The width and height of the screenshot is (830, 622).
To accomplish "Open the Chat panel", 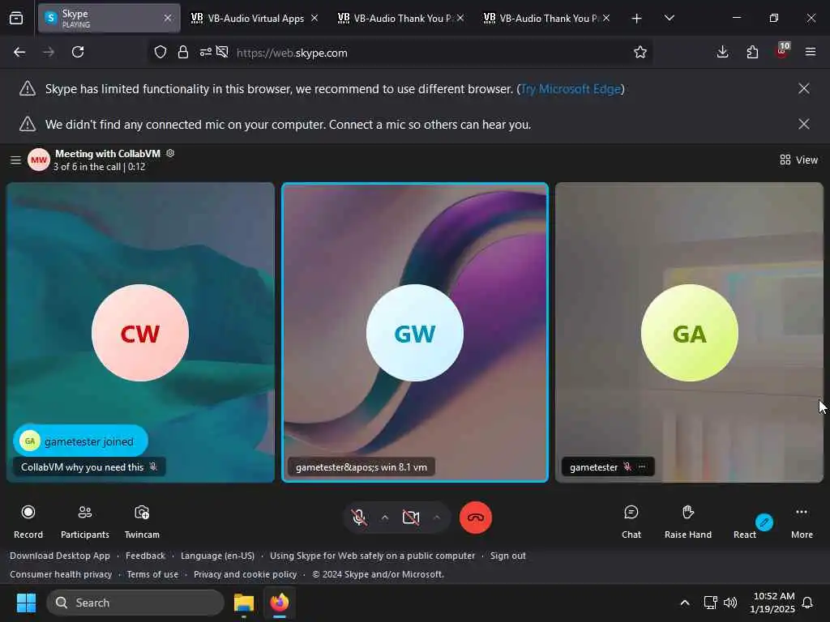I will 631,522.
